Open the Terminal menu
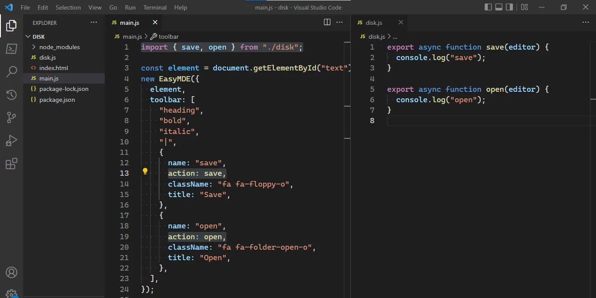 tap(155, 7)
